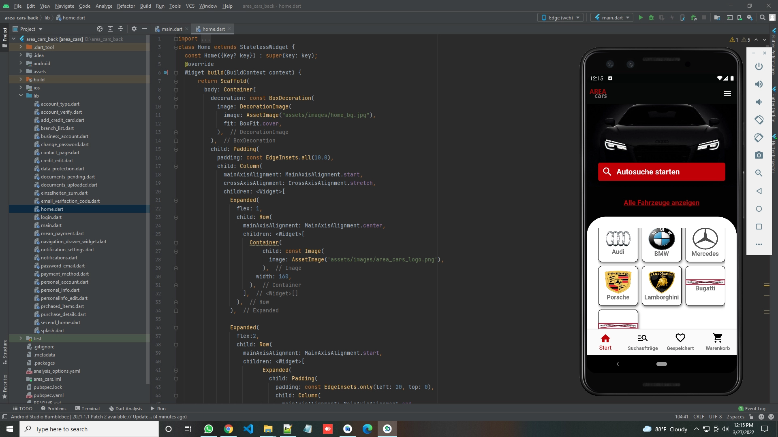Screen dimensions: 778x437
Task: Tap the Autosuche starten button
Action: click(661, 172)
